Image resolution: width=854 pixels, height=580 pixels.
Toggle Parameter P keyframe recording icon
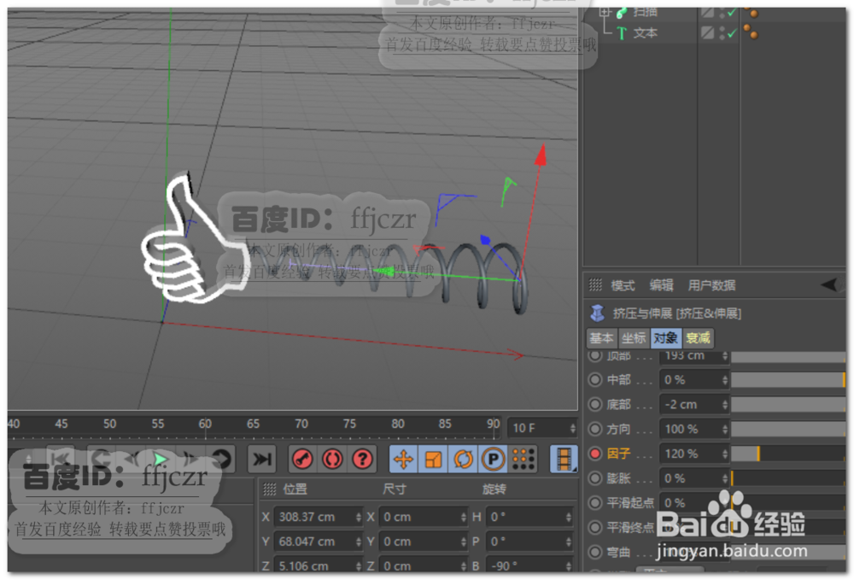click(494, 459)
